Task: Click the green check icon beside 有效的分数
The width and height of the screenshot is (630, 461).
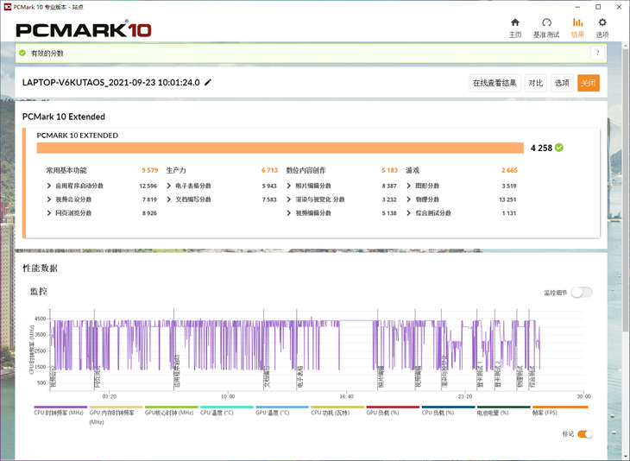Action: pyautogui.click(x=22, y=53)
